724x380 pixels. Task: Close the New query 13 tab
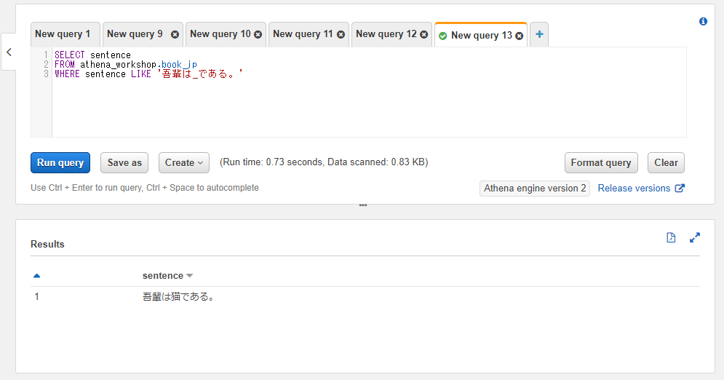tap(519, 36)
